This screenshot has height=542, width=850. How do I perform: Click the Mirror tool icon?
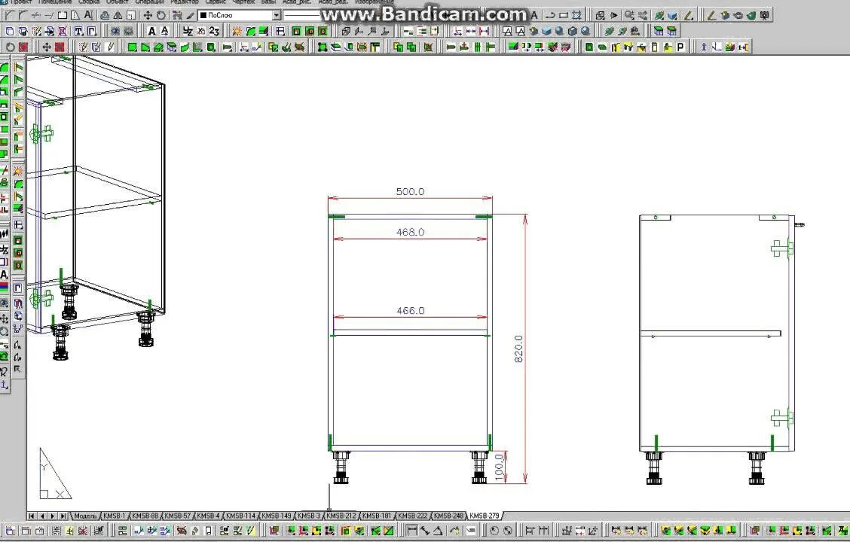pyautogui.click(x=118, y=16)
